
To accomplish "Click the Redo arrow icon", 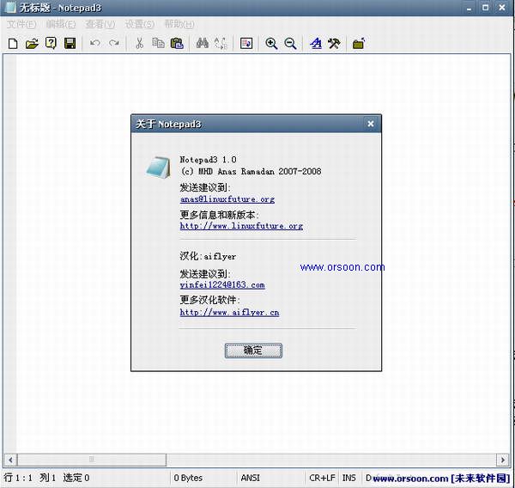I will pyautogui.click(x=114, y=43).
